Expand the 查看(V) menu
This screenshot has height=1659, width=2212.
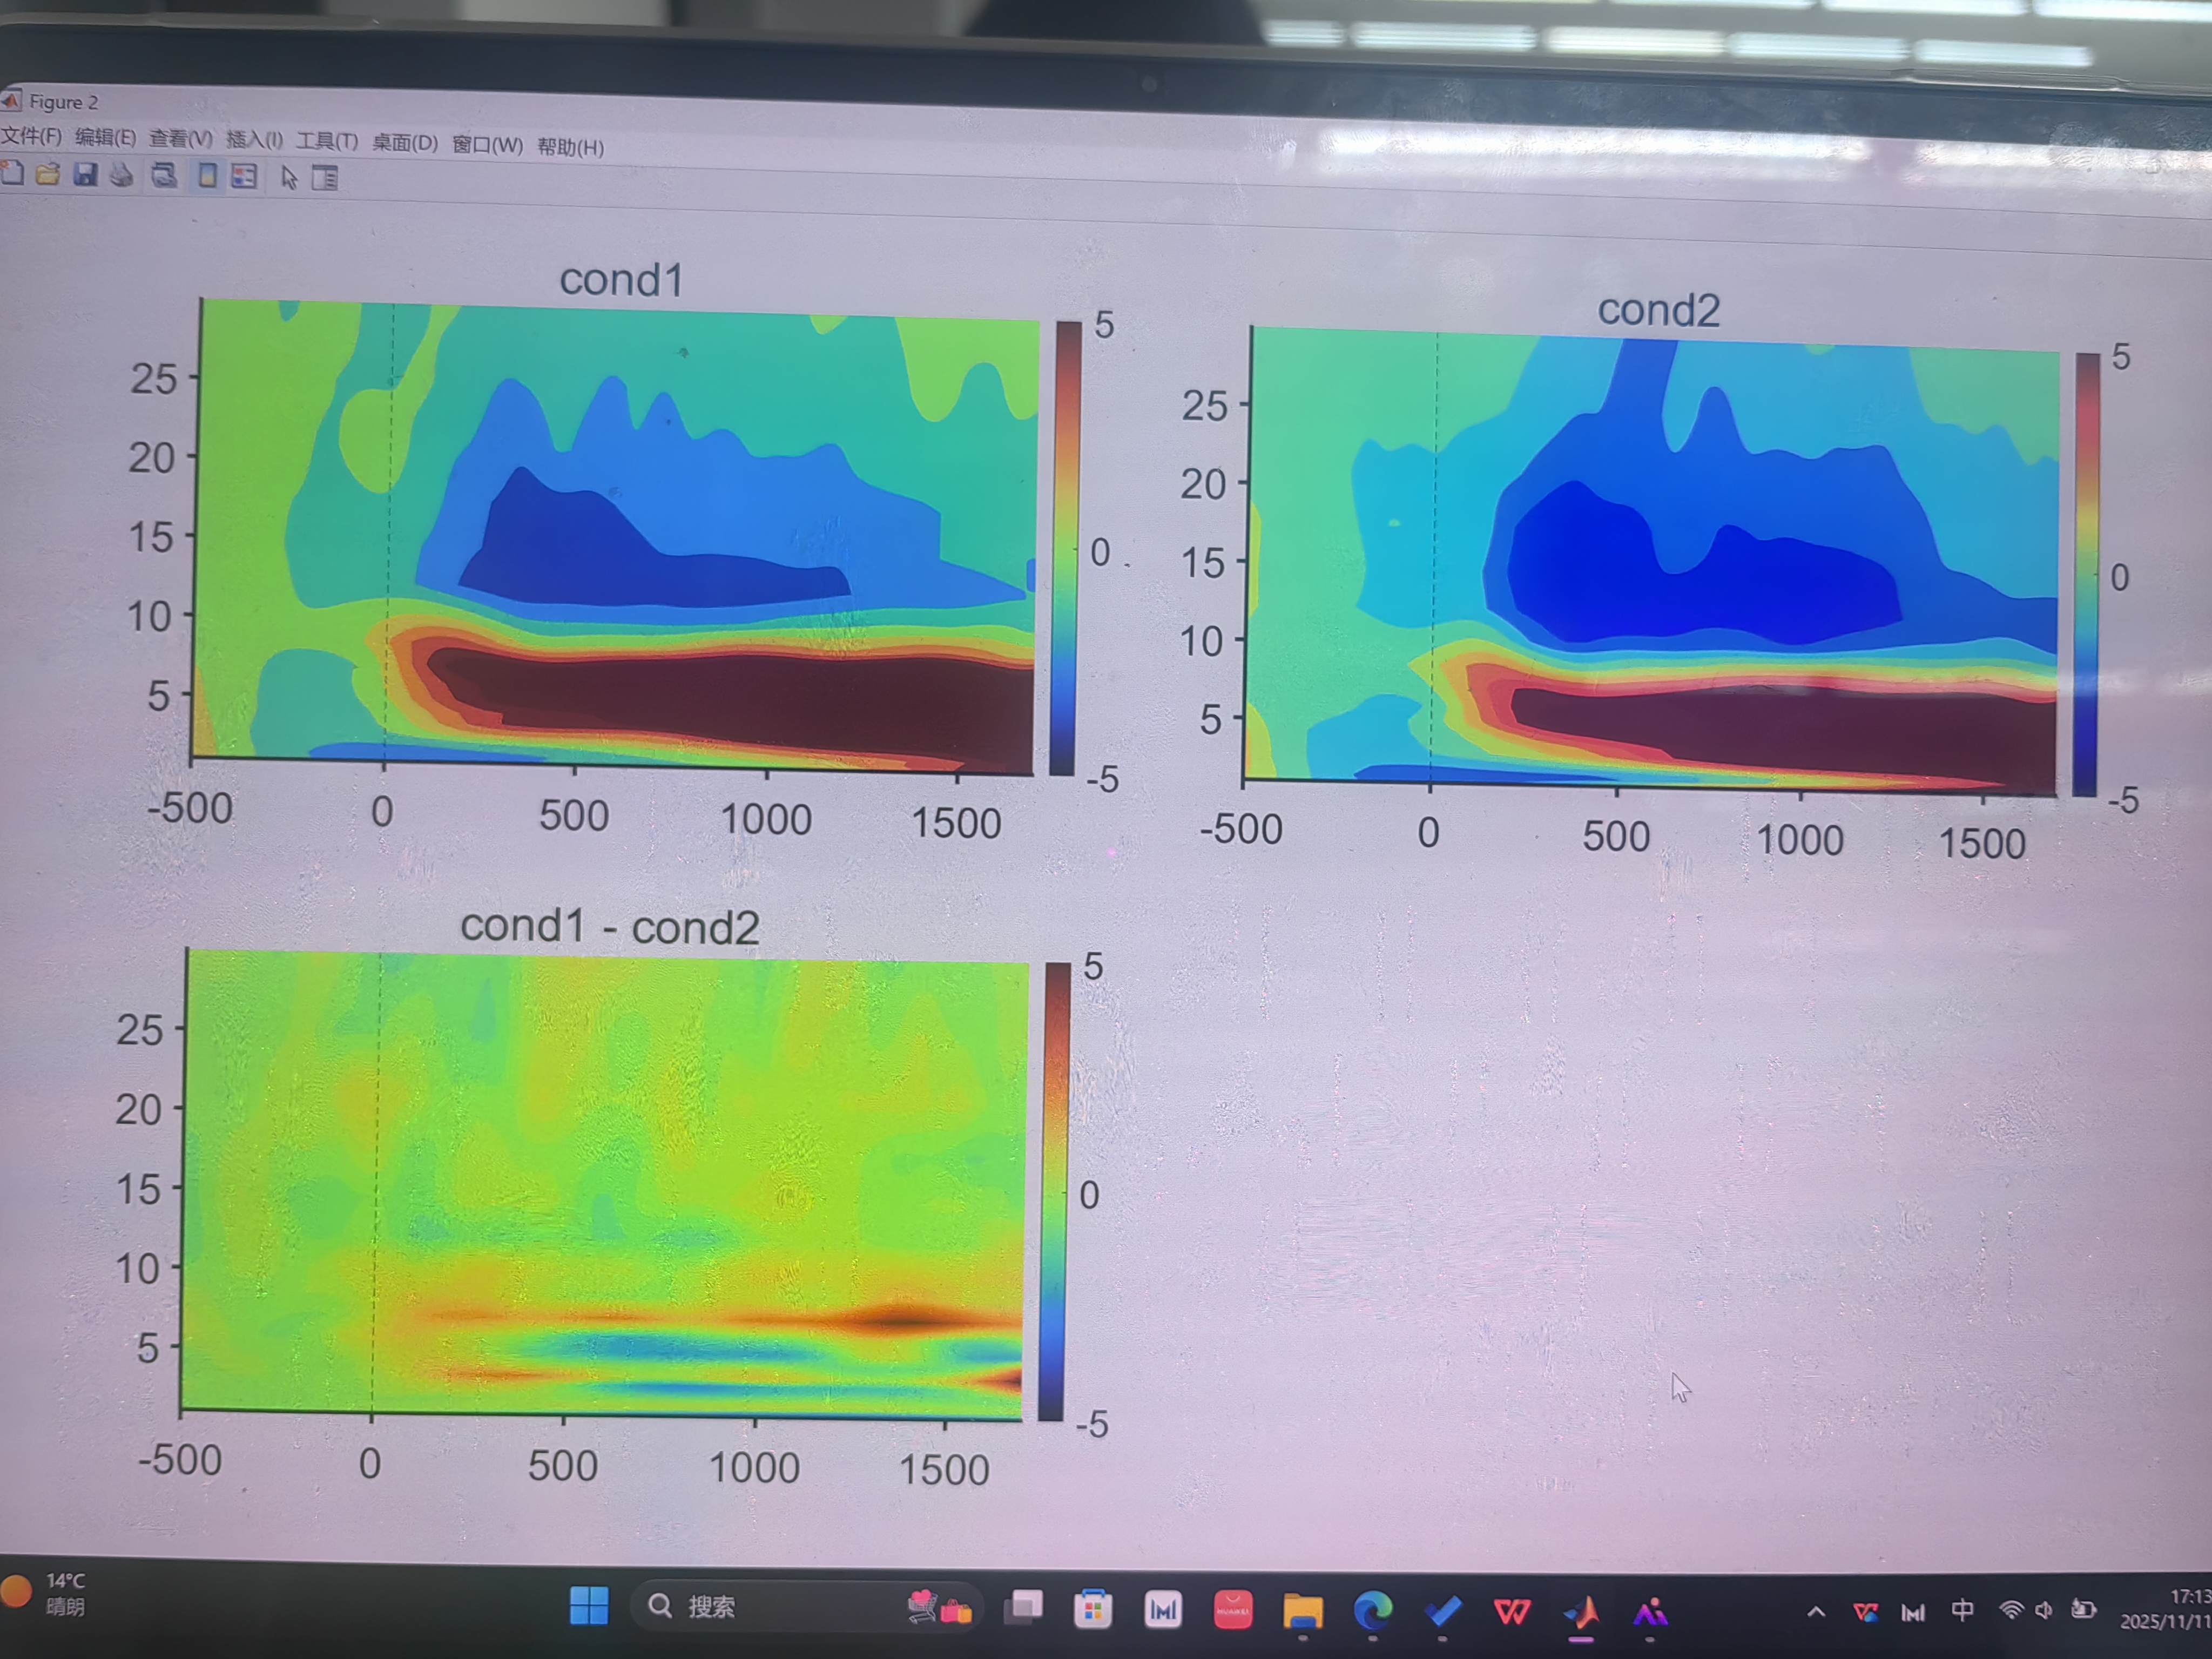(180, 138)
